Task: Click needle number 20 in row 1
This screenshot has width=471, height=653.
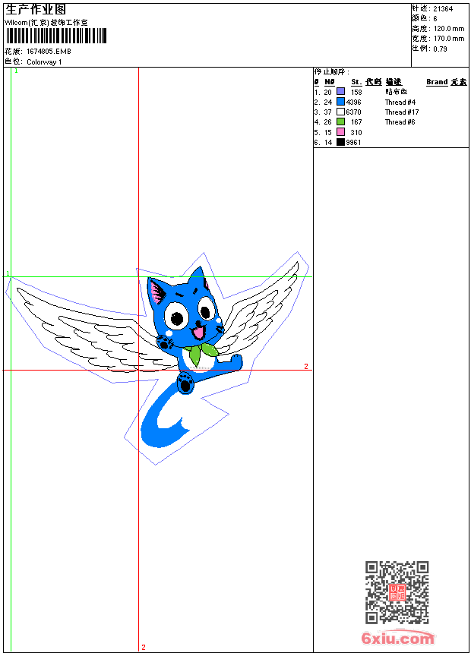Action: [x=328, y=92]
